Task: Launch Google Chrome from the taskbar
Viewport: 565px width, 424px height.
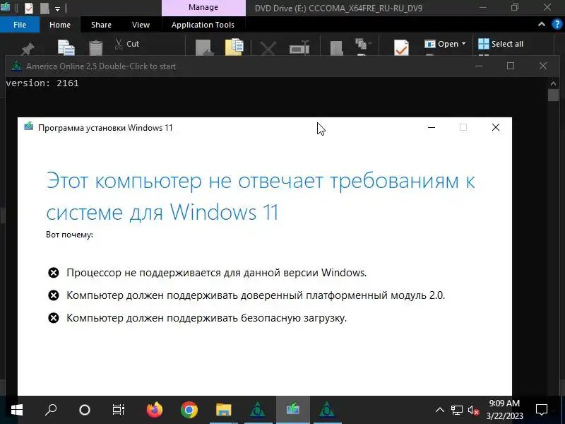Action: click(x=189, y=410)
